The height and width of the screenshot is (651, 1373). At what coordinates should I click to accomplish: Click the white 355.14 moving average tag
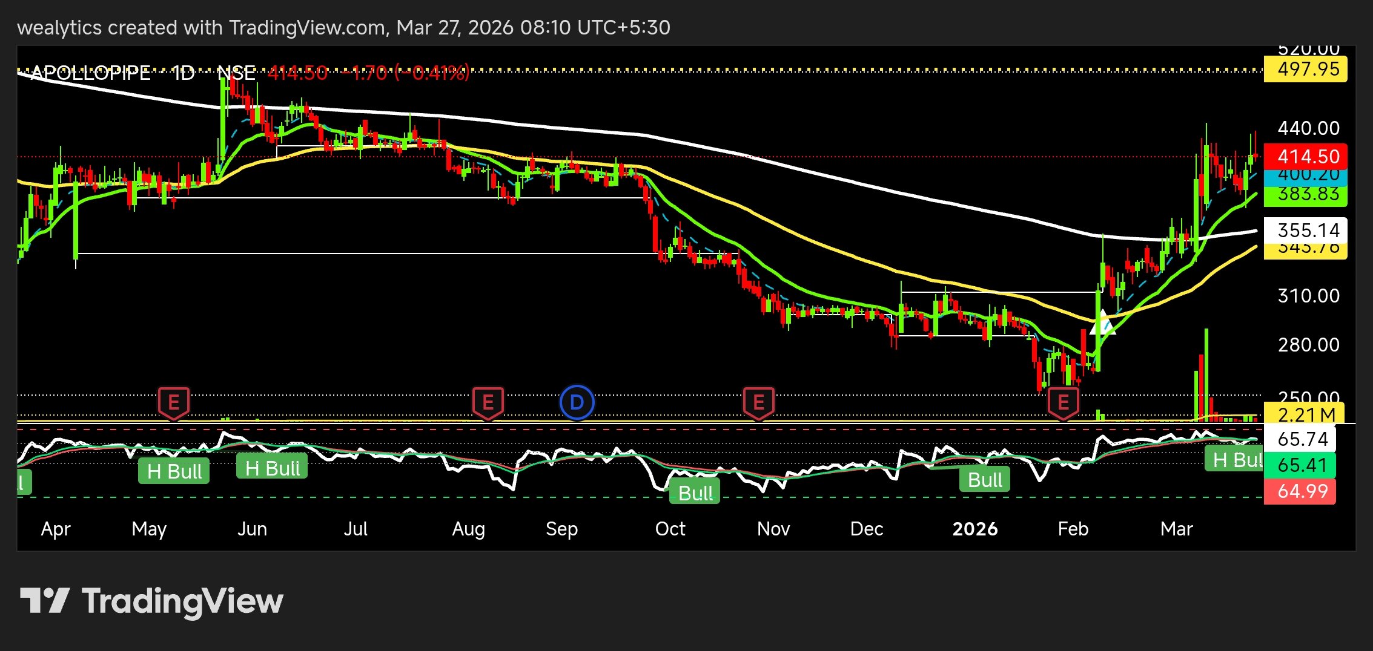tap(1306, 231)
